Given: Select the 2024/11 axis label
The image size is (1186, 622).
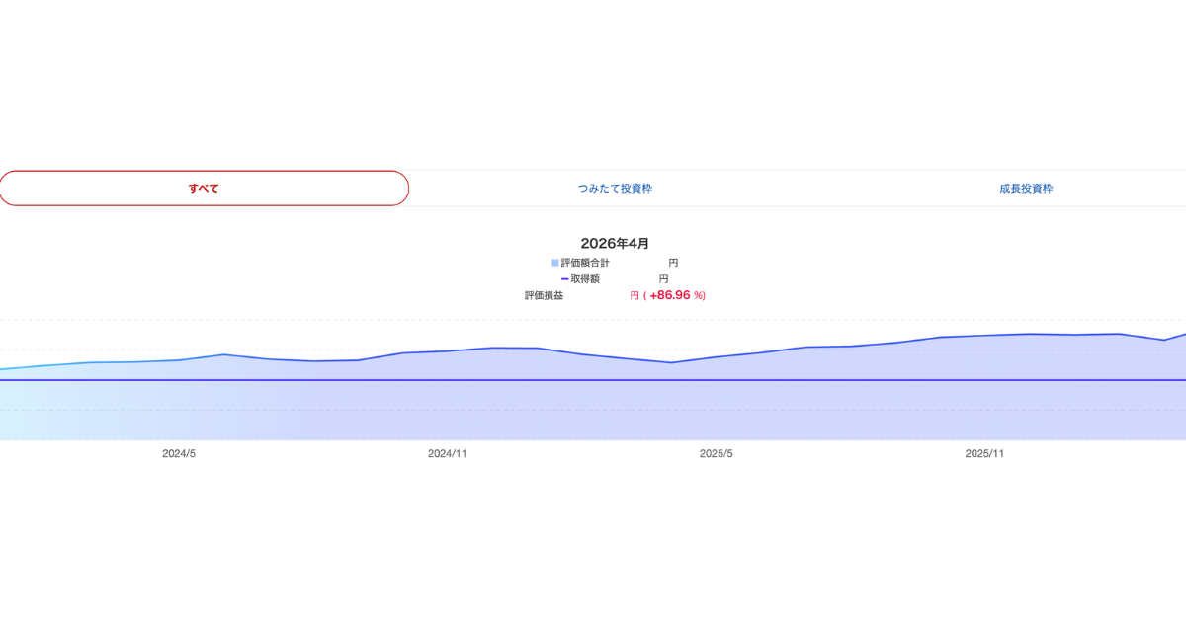Looking at the screenshot, I should (x=447, y=453).
